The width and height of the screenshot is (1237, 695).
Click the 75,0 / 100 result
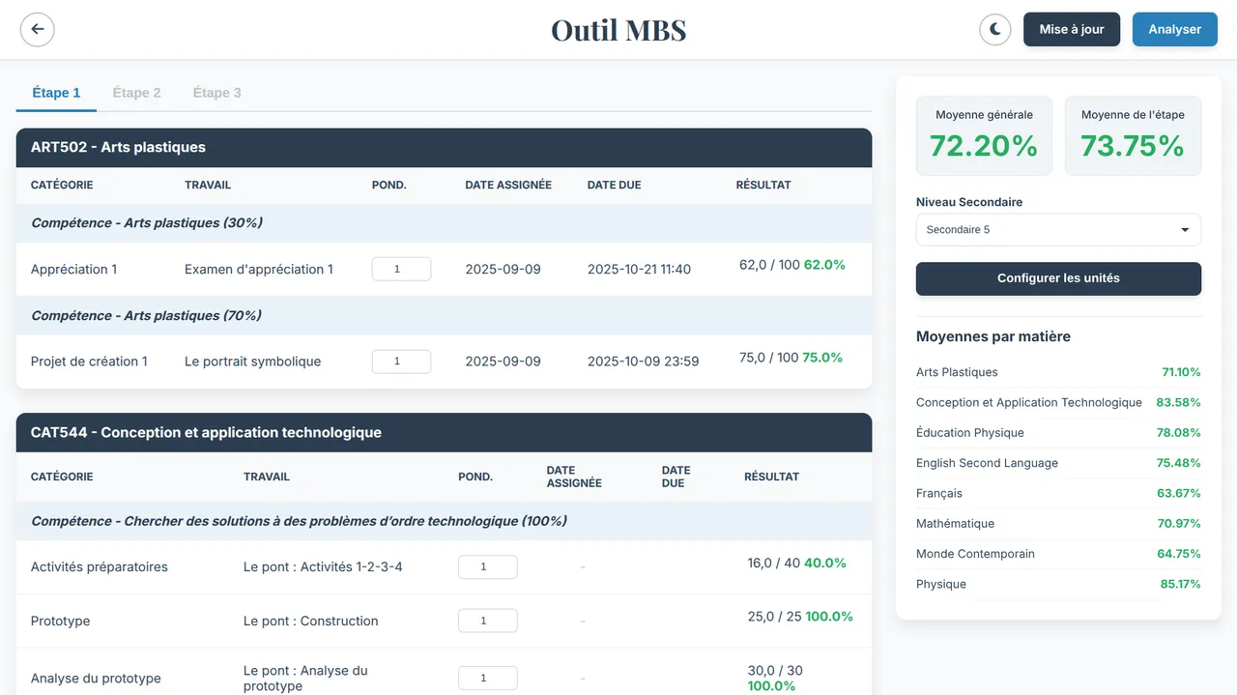click(791, 358)
